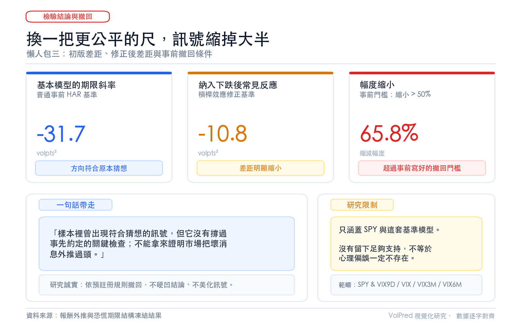Click the quote box starting 樣本裡曾出現
This screenshot has width=521, height=326.
[167, 244]
